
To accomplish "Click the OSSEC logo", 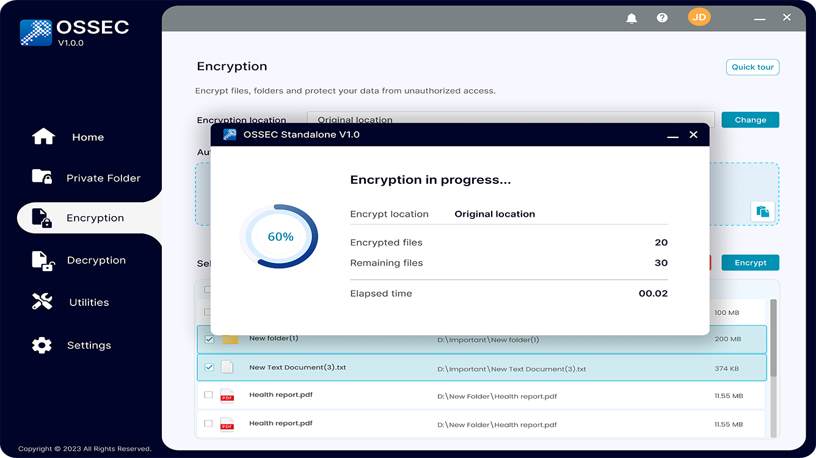I will click(x=35, y=32).
